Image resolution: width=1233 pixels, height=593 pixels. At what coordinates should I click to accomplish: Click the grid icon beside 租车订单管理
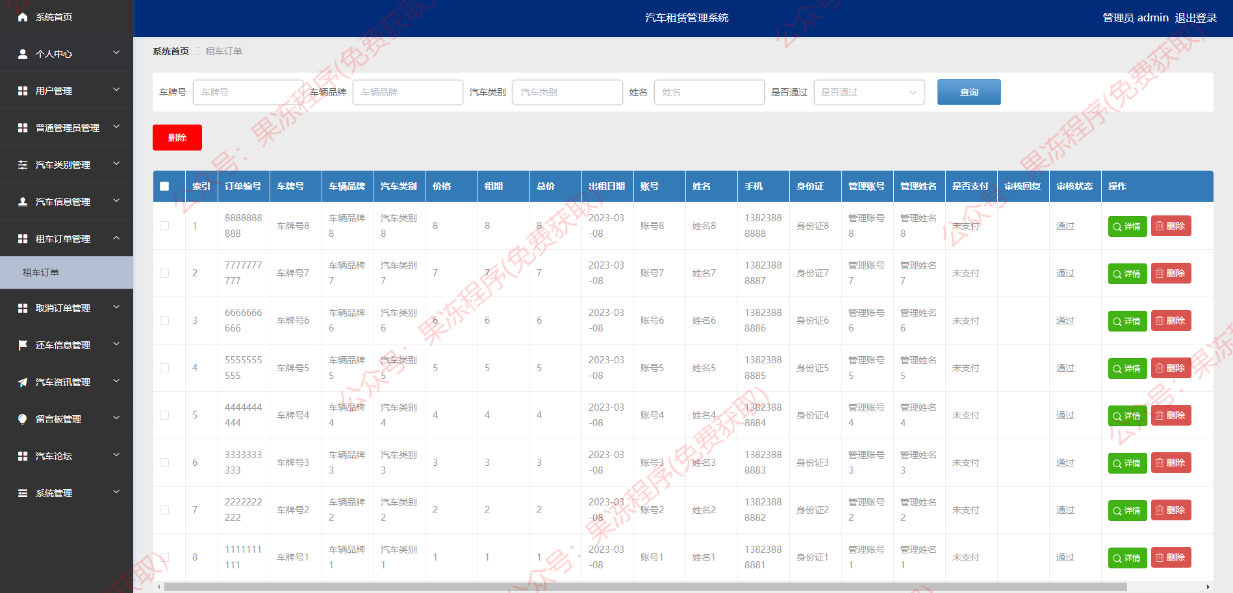coord(23,239)
